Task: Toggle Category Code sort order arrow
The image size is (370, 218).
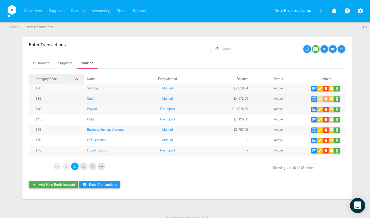Action: 77,79
